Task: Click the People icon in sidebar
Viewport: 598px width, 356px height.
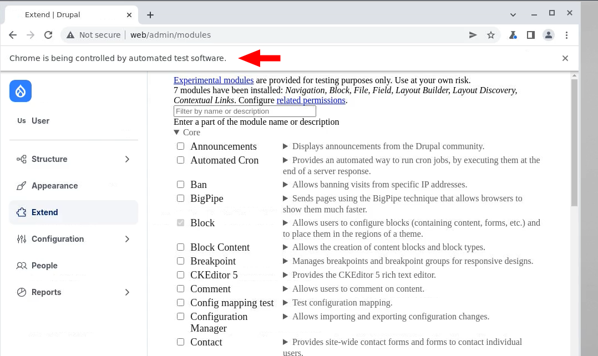Action: (x=21, y=266)
